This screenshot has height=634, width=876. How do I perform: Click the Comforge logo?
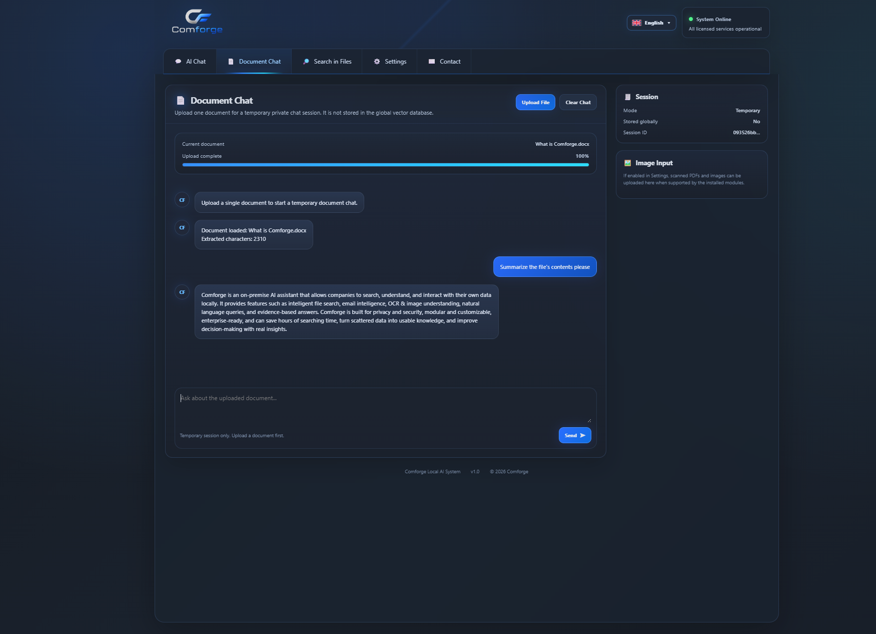pos(197,22)
